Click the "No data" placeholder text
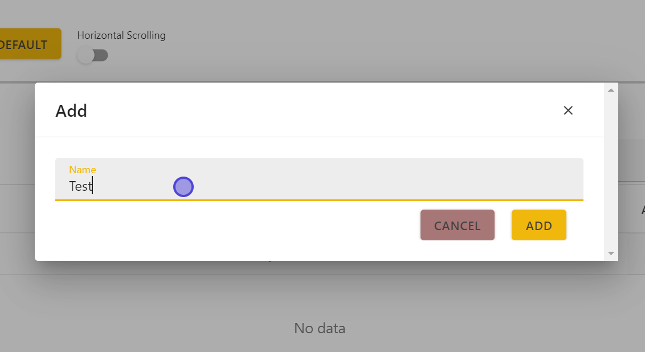Image resolution: width=645 pixels, height=352 pixels. [x=320, y=328]
